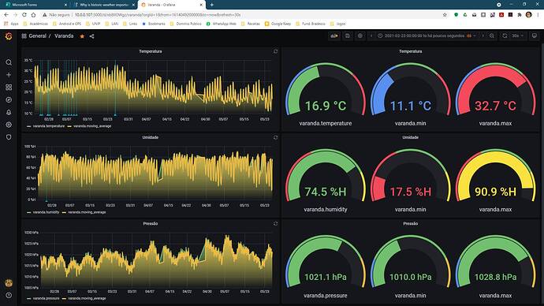This screenshot has width=544, height=306.
Task: Click the 16.9 °C temperature gauge
Action: [x=326, y=89]
